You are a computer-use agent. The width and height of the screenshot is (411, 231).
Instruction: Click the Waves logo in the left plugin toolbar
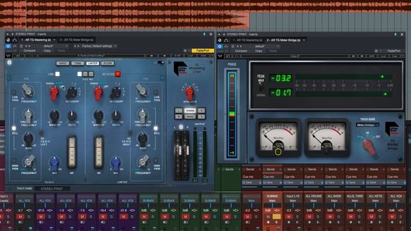coord(8,56)
